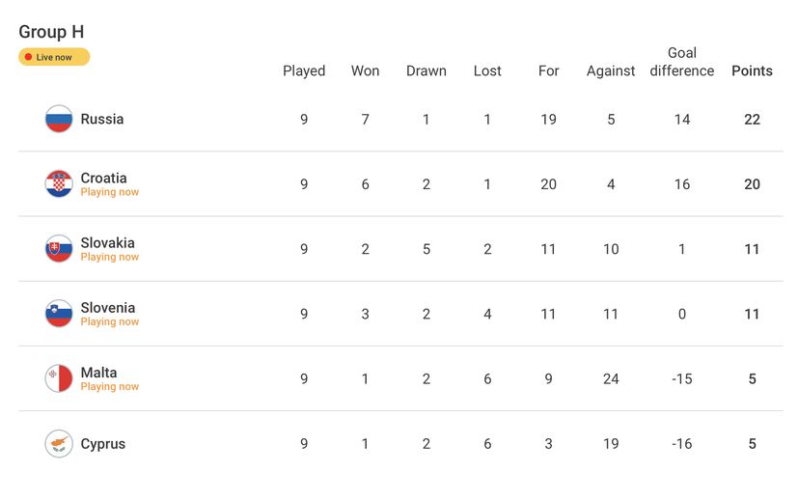798x500 pixels.
Task: Click the Cyprus flag icon
Action: [59, 444]
